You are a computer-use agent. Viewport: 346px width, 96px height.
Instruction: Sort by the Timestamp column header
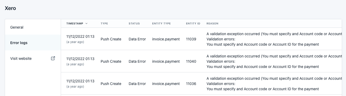75,23
